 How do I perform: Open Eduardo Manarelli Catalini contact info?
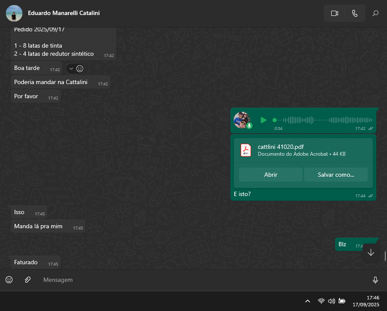pyautogui.click(x=63, y=13)
